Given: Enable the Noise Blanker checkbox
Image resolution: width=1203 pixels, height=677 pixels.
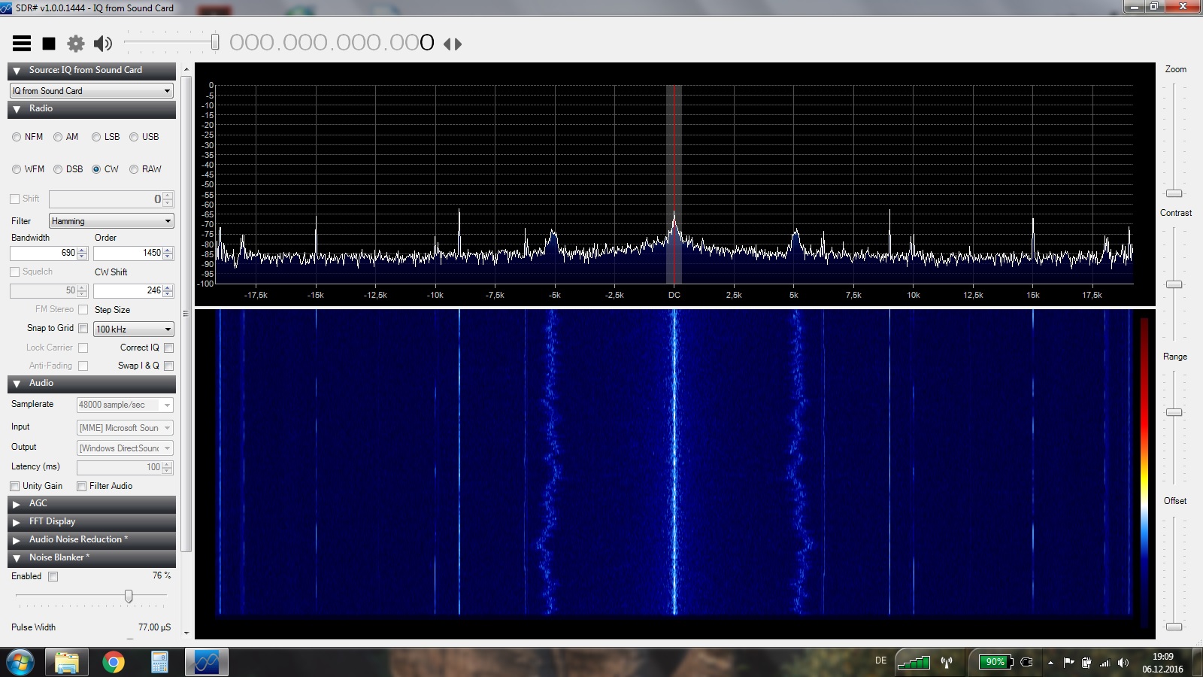Looking at the screenshot, I should tap(53, 577).
